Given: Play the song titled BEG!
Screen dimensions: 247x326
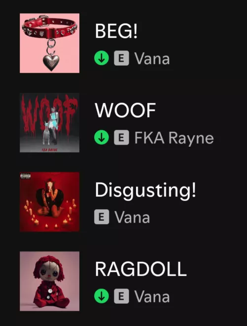Looking at the screenshot, I should click(116, 31).
